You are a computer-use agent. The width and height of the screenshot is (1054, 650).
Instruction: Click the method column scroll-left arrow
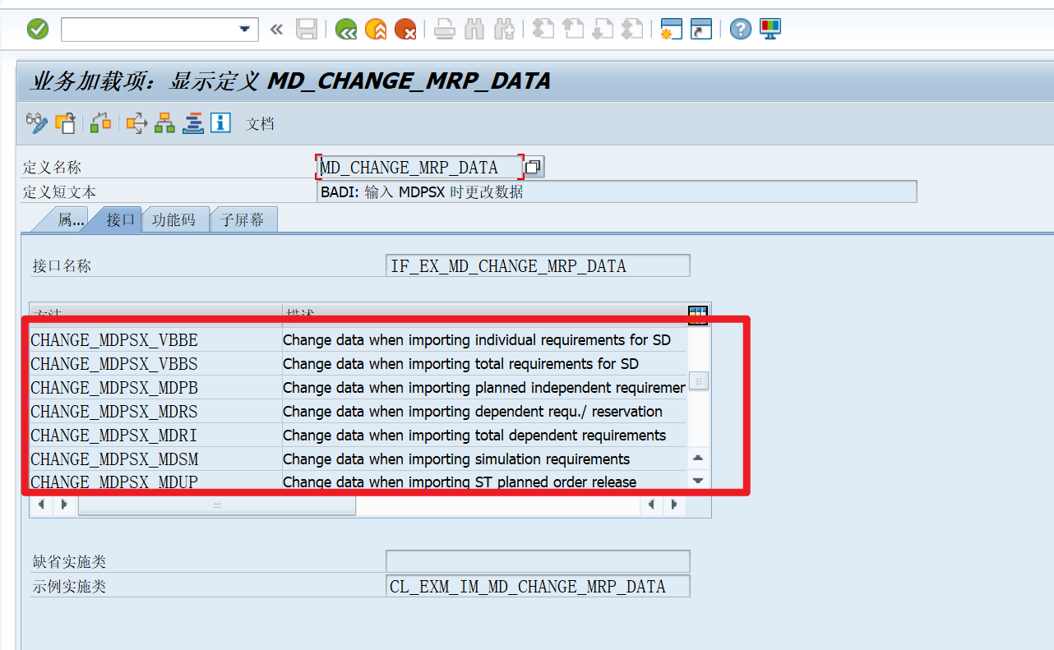pyautogui.click(x=42, y=505)
